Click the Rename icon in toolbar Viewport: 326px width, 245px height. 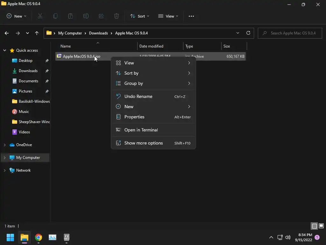[86, 16]
